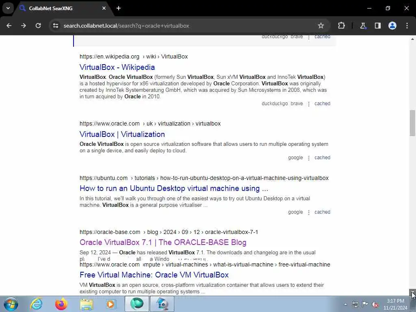The image size is (416, 312).
Task: Open the browser extensions puzzle icon
Action: pos(341,26)
